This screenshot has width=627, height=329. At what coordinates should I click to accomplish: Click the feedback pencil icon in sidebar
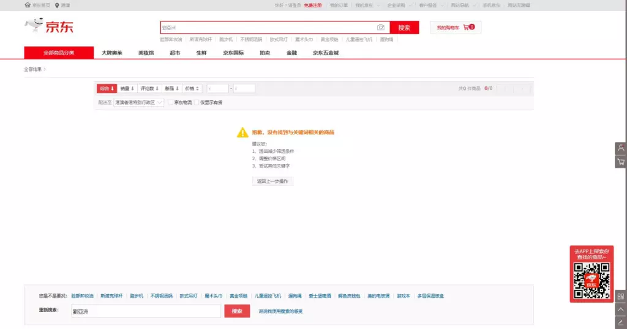point(621,322)
